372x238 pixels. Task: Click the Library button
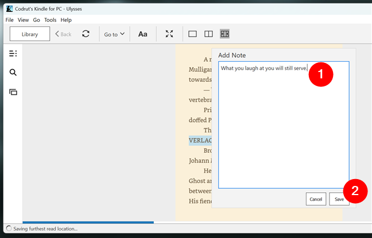pyautogui.click(x=30, y=34)
